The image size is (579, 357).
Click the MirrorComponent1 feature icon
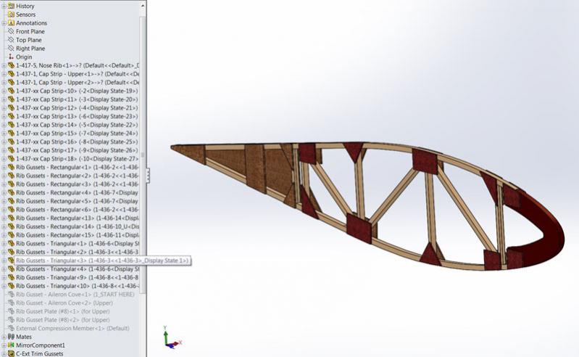pyautogui.click(x=11, y=345)
